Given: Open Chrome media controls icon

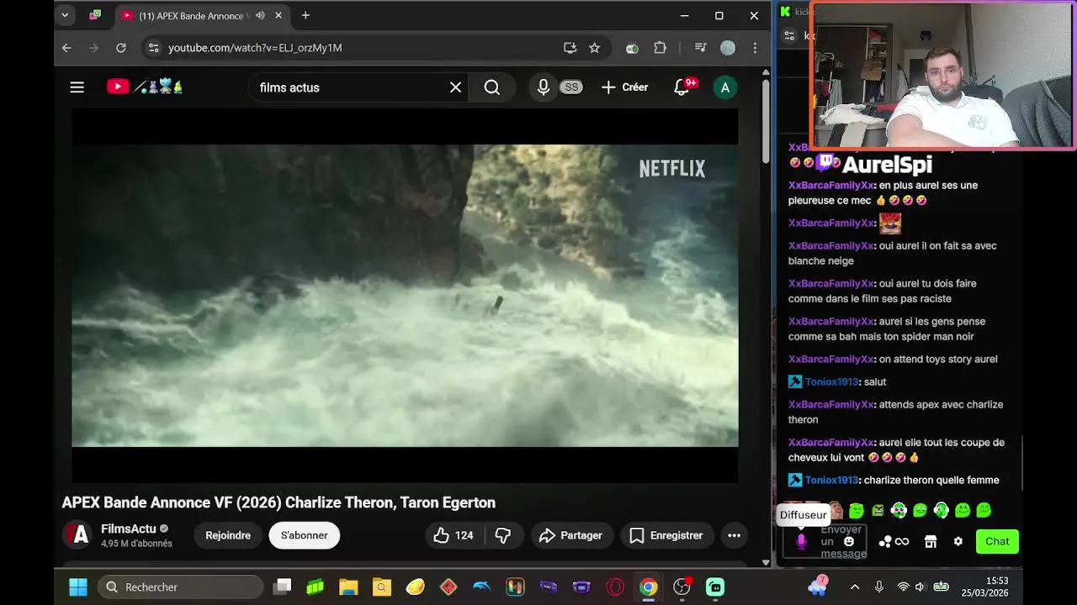Looking at the screenshot, I should [700, 48].
